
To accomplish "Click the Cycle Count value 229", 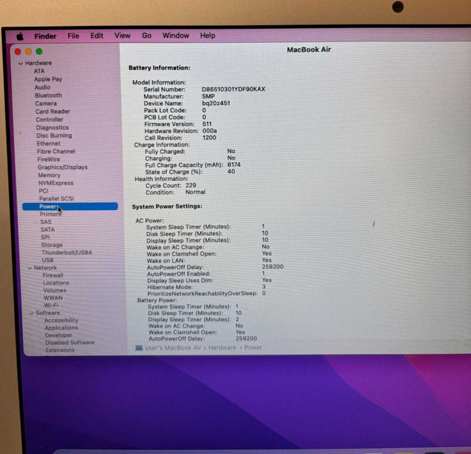I will tap(191, 185).
